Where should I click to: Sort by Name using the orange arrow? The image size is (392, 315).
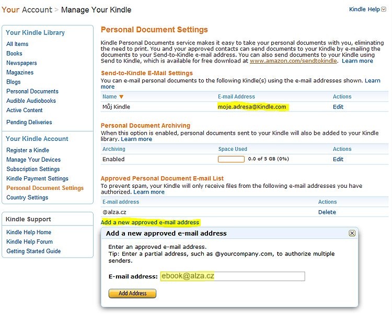(x=121, y=97)
